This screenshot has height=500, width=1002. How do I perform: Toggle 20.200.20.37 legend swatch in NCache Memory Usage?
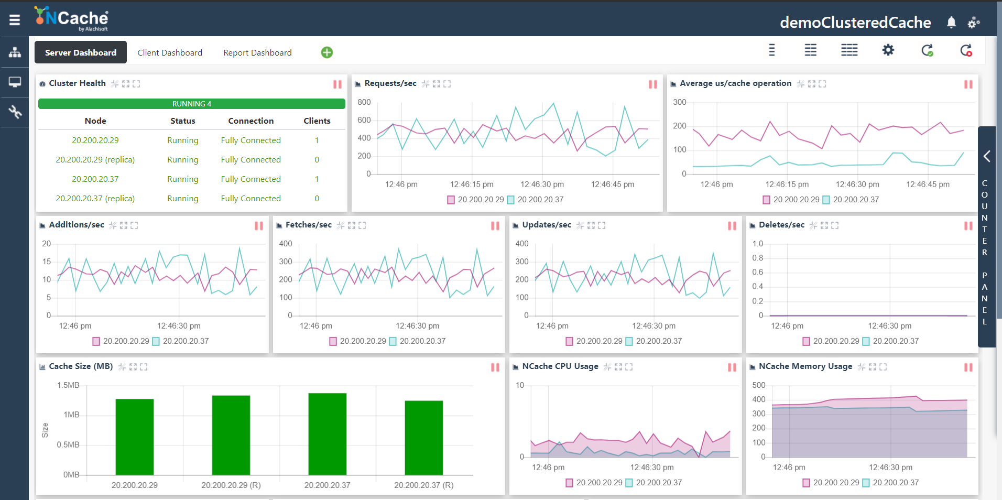click(866, 483)
